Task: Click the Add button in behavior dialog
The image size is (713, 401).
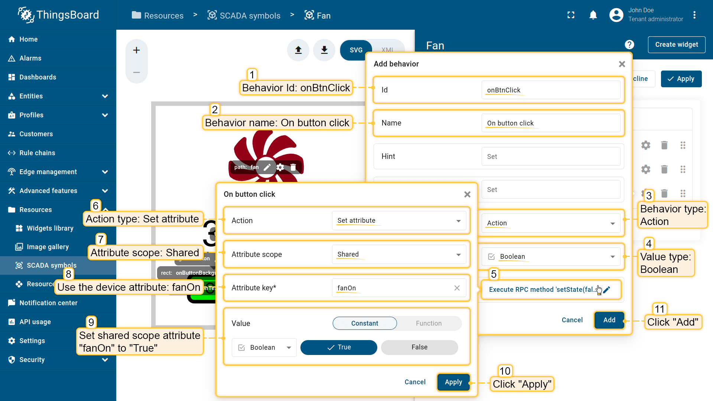Action: (609, 320)
